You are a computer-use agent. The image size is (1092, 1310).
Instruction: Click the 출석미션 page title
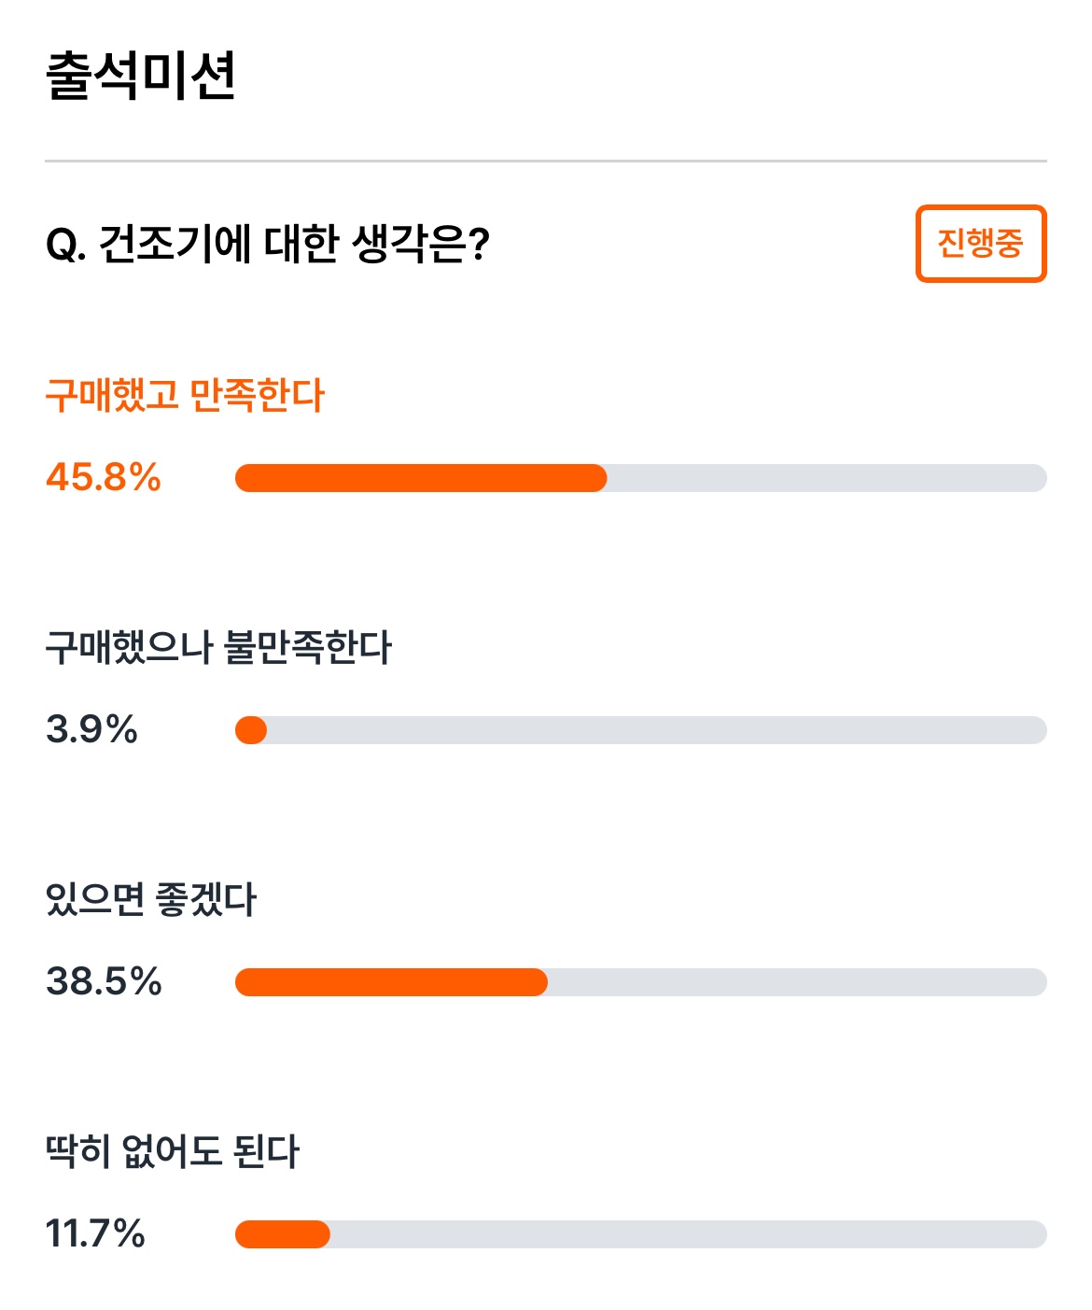(141, 76)
